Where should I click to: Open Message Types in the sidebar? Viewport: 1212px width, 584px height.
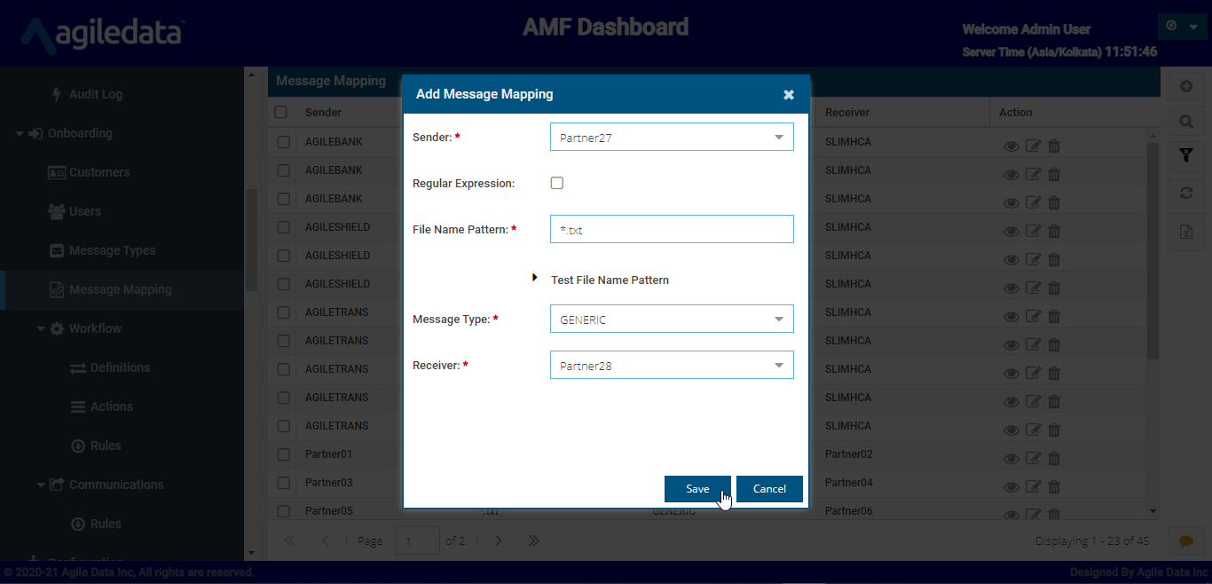coord(112,250)
